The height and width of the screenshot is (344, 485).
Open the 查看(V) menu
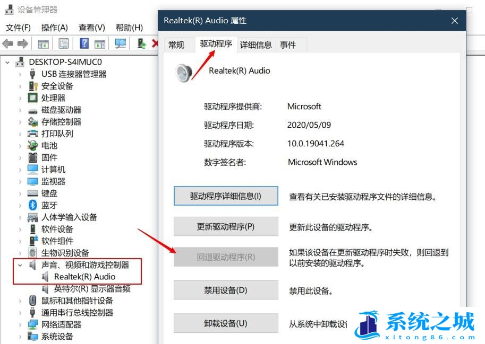point(91,28)
